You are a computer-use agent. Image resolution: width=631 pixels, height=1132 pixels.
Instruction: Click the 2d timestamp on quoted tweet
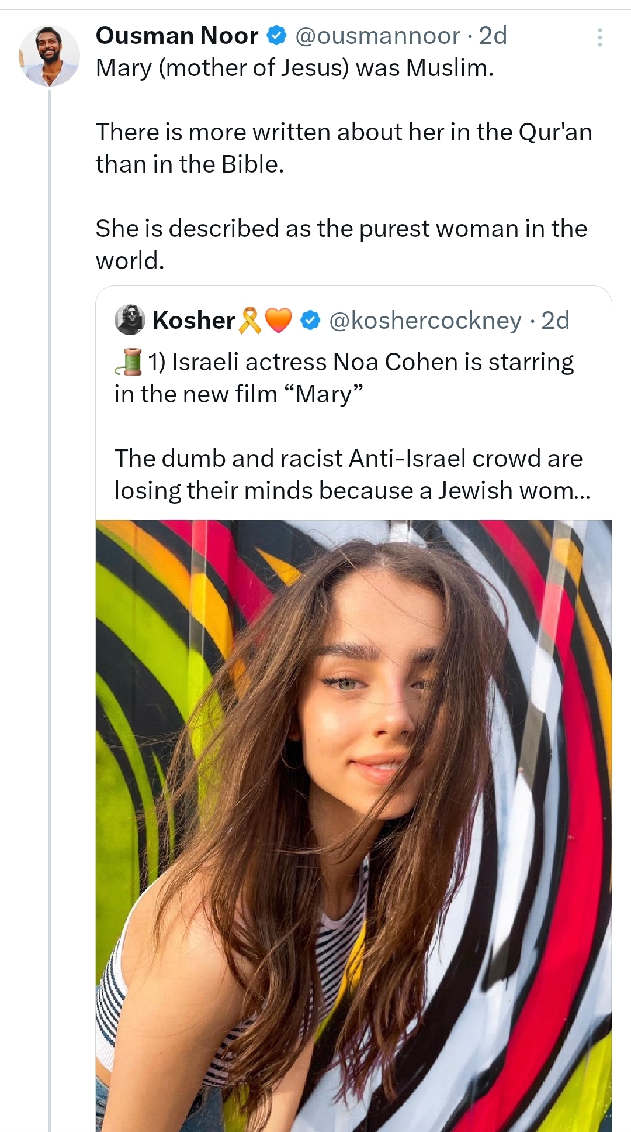[x=555, y=321]
